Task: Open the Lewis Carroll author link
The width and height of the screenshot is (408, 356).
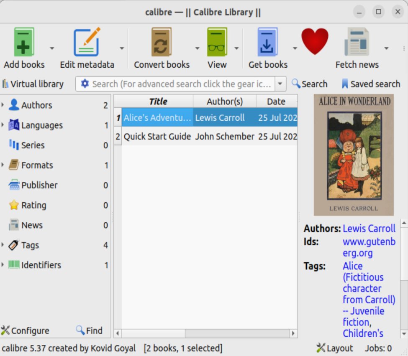Action: point(369,229)
